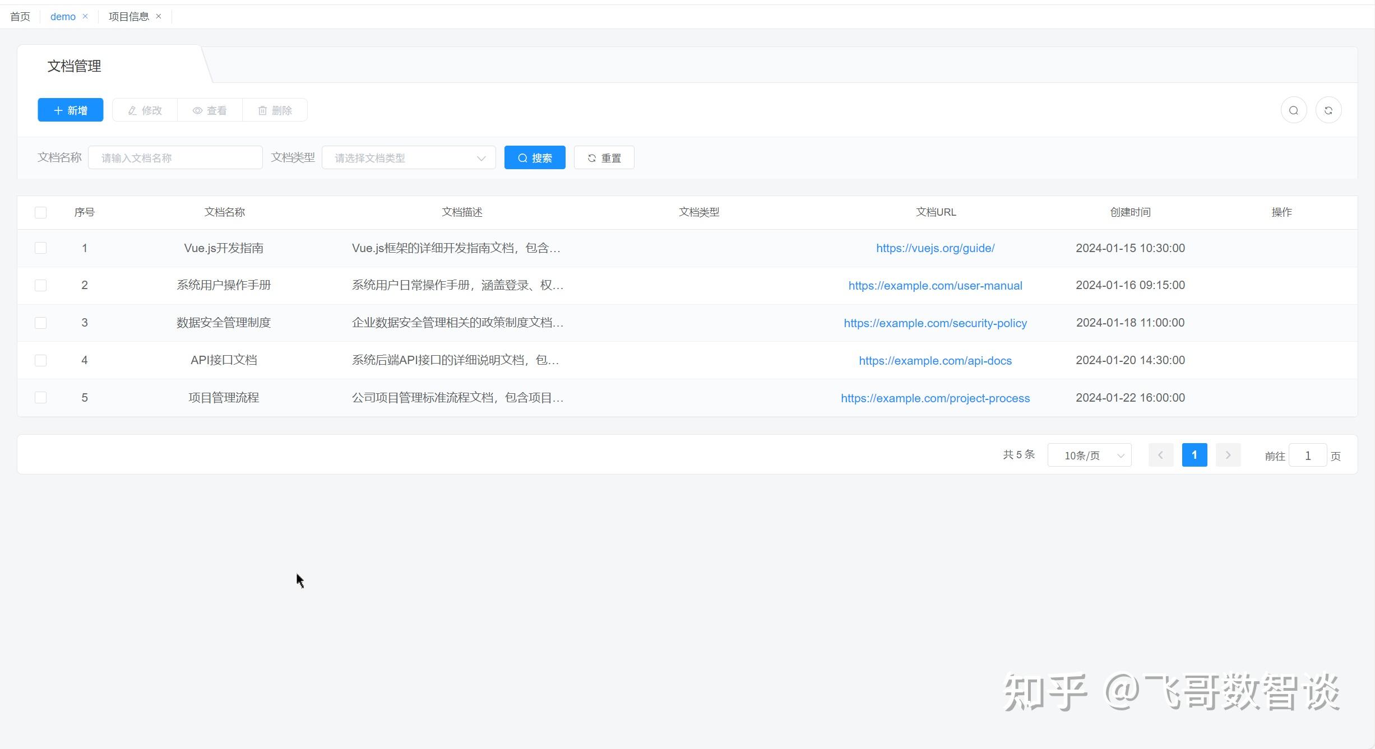Click the next page chevron in pagination
Screen dimensions: 1375x749
[1228, 455]
